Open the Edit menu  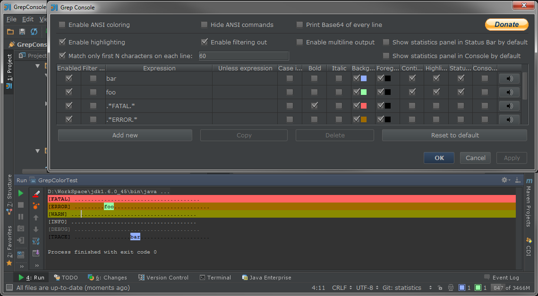(x=28, y=19)
